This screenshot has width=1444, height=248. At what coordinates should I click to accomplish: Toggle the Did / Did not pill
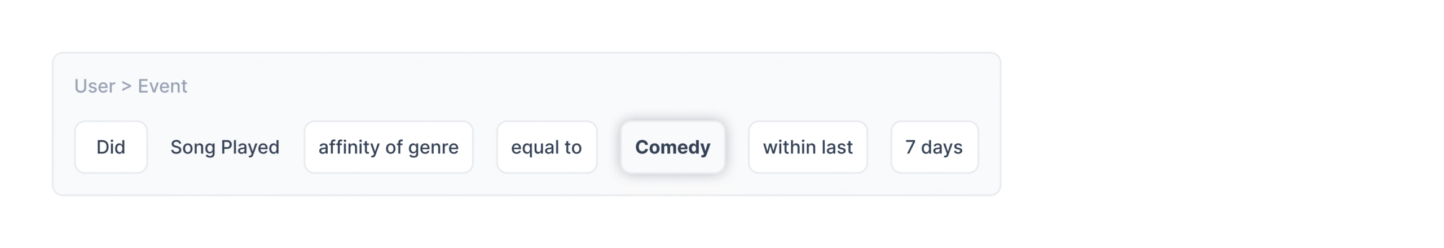point(111,147)
